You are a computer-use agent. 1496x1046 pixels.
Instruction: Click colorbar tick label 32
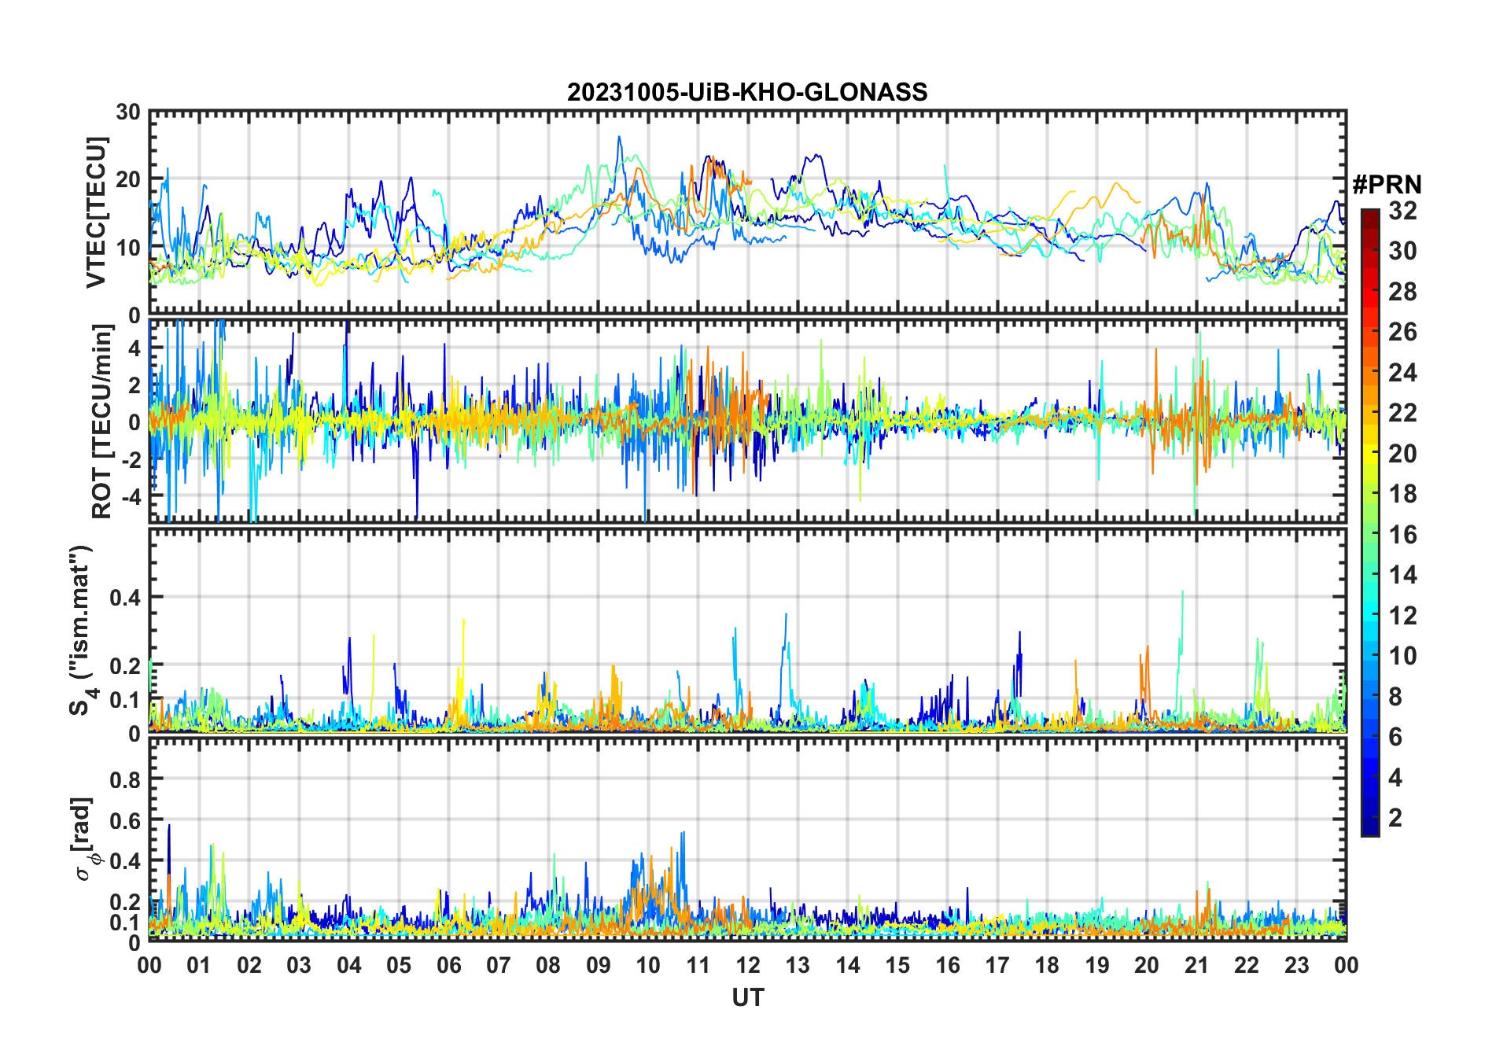pos(1402,211)
